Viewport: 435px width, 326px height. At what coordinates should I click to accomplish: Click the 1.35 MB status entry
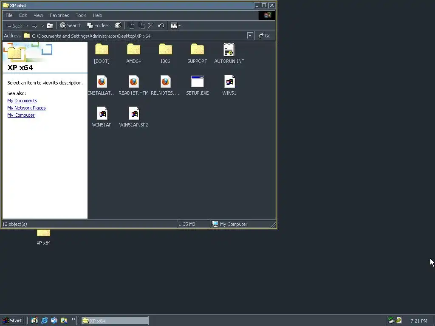187,224
